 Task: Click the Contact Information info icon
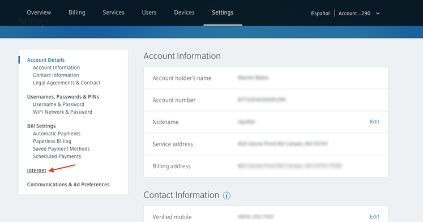coord(227,195)
